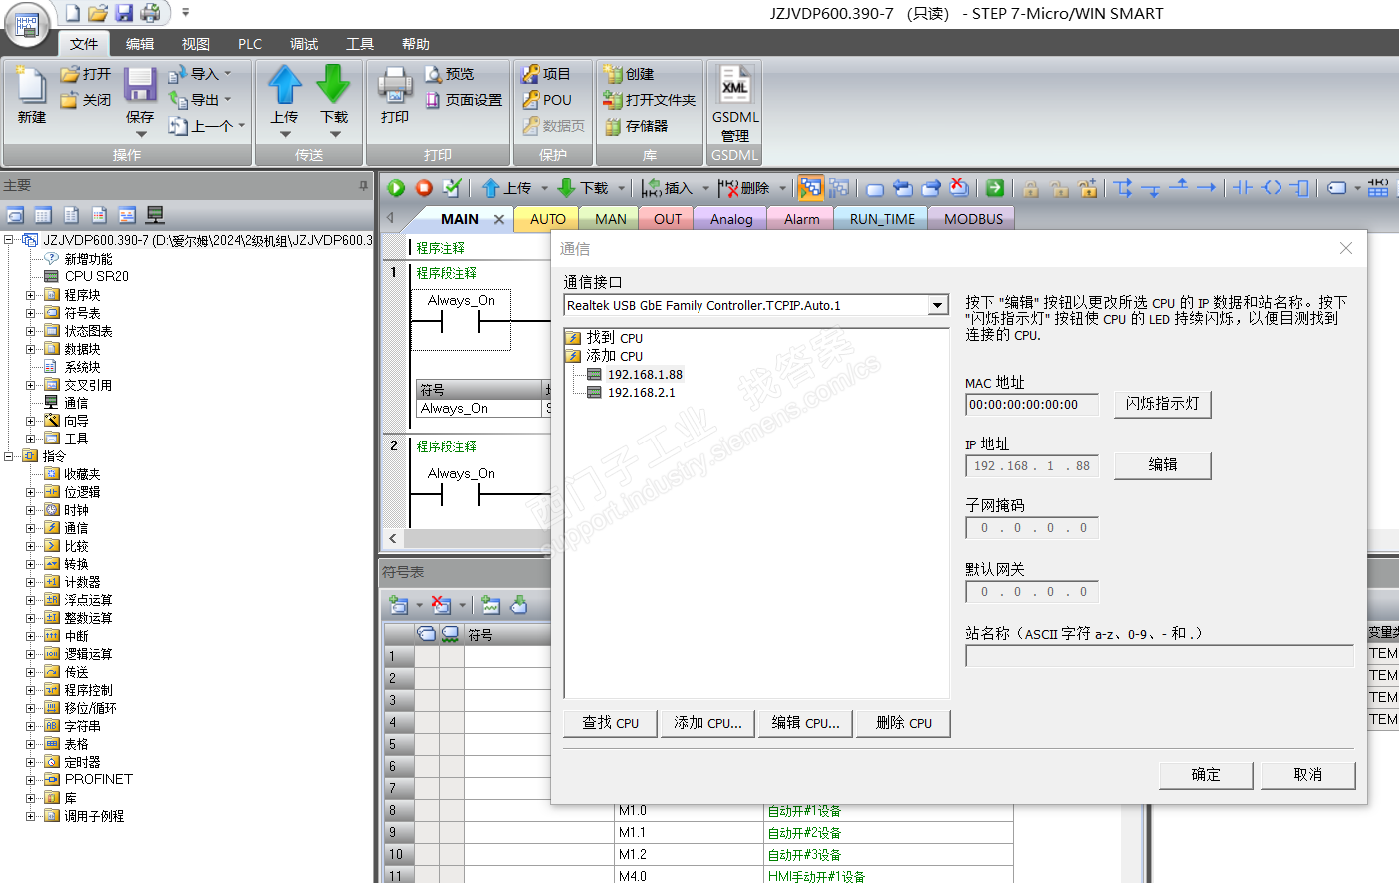Open the 通信接口 network adapter dropdown
This screenshot has height=883, width=1399.
coord(937,305)
